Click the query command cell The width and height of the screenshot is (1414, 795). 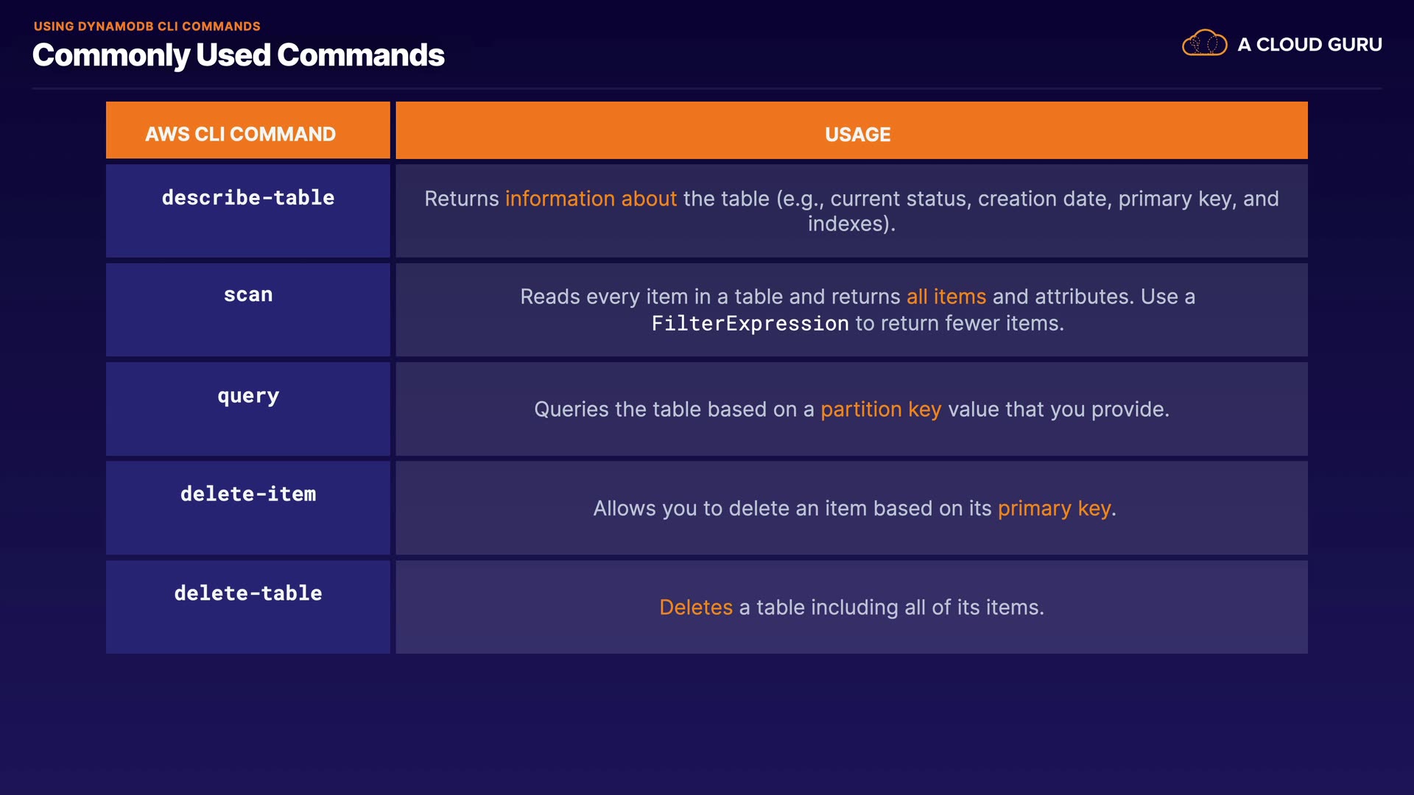[248, 396]
